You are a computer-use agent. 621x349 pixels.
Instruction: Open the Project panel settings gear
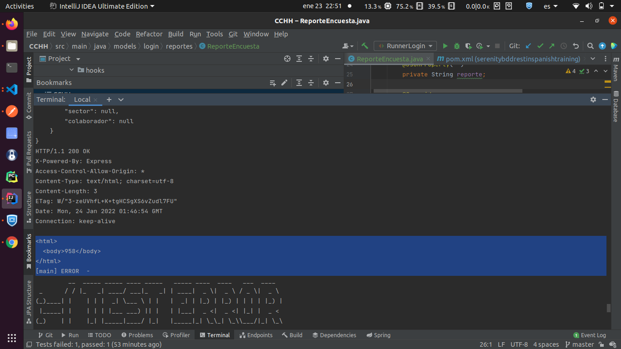(326, 59)
